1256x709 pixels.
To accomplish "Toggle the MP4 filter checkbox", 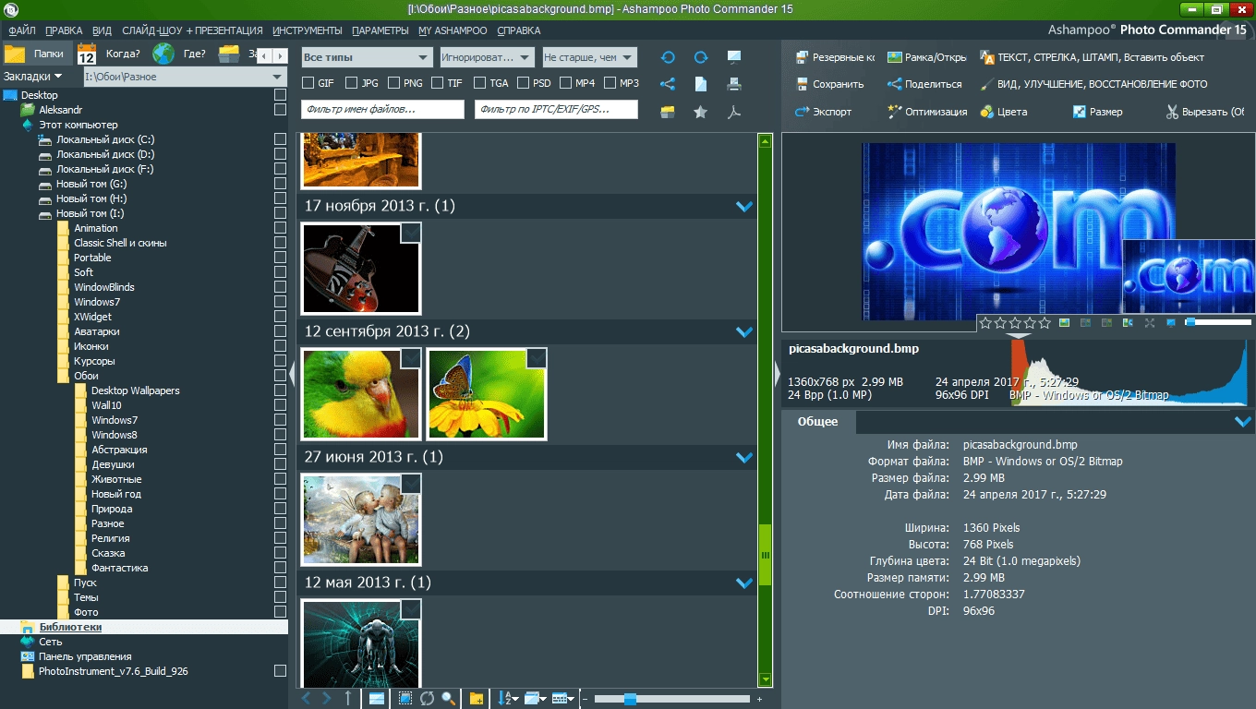I will pyautogui.click(x=566, y=83).
